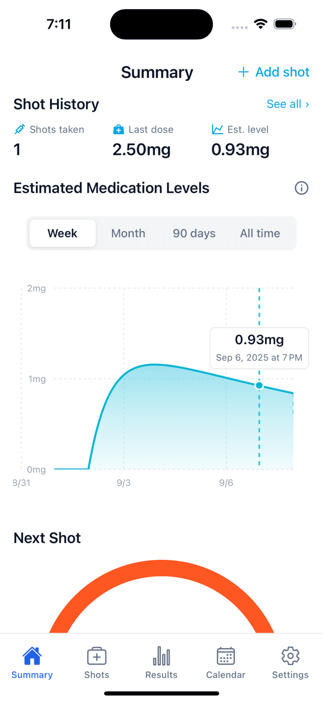323x702 pixels.
Task: Tap the 0.93mg data point on chart
Action: (259, 386)
